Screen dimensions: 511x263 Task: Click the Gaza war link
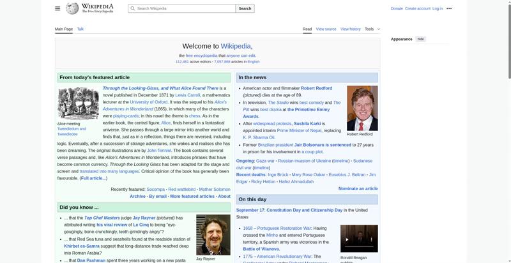click(265, 161)
